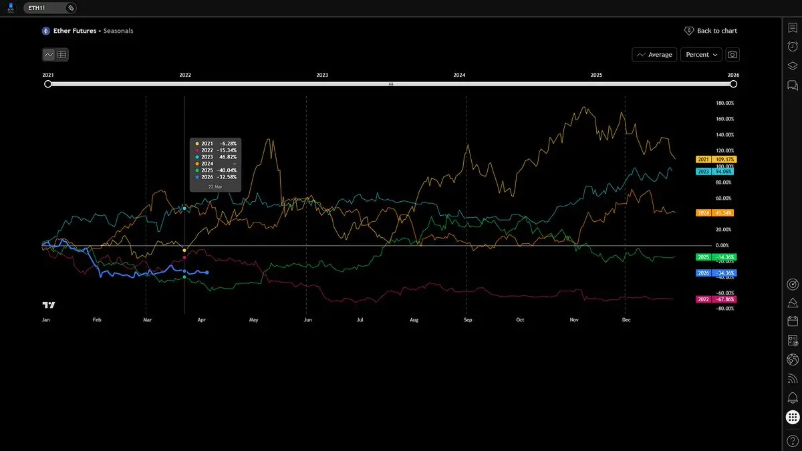The height and width of the screenshot is (451, 802).
Task: Click the tag icon beside Back to chart
Action: [689, 31]
